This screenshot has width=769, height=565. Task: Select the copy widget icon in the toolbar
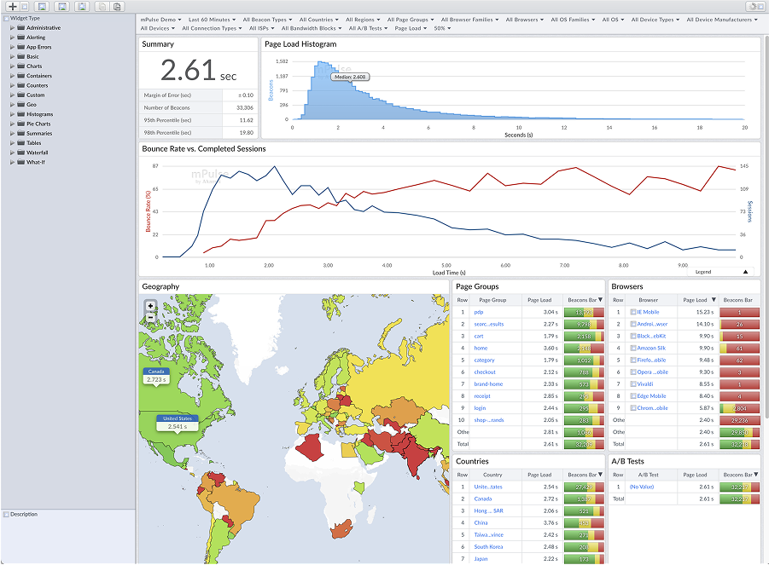pos(102,7)
